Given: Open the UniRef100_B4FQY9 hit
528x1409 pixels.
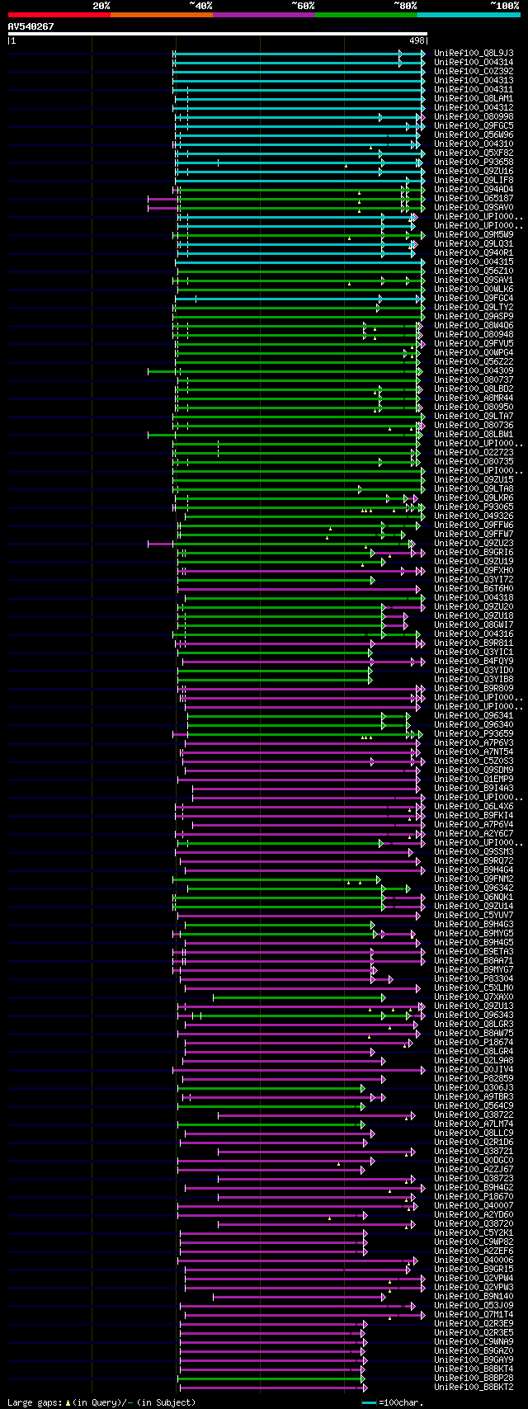Looking at the screenshot, I should point(474,661).
